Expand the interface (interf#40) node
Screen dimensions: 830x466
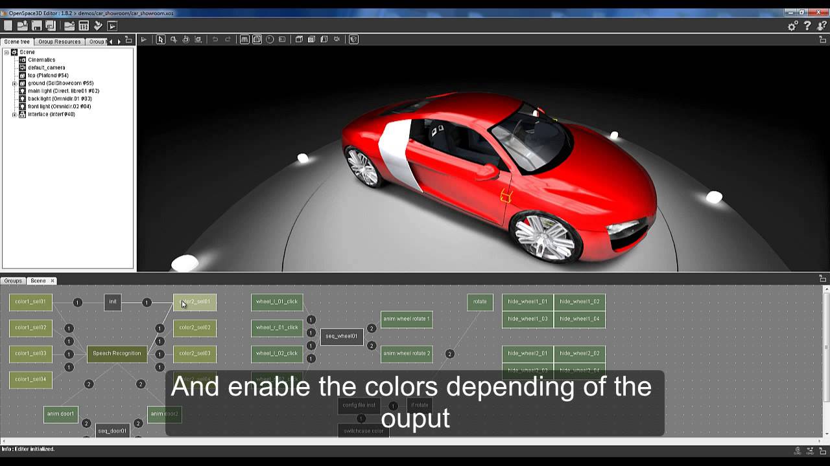(x=14, y=115)
